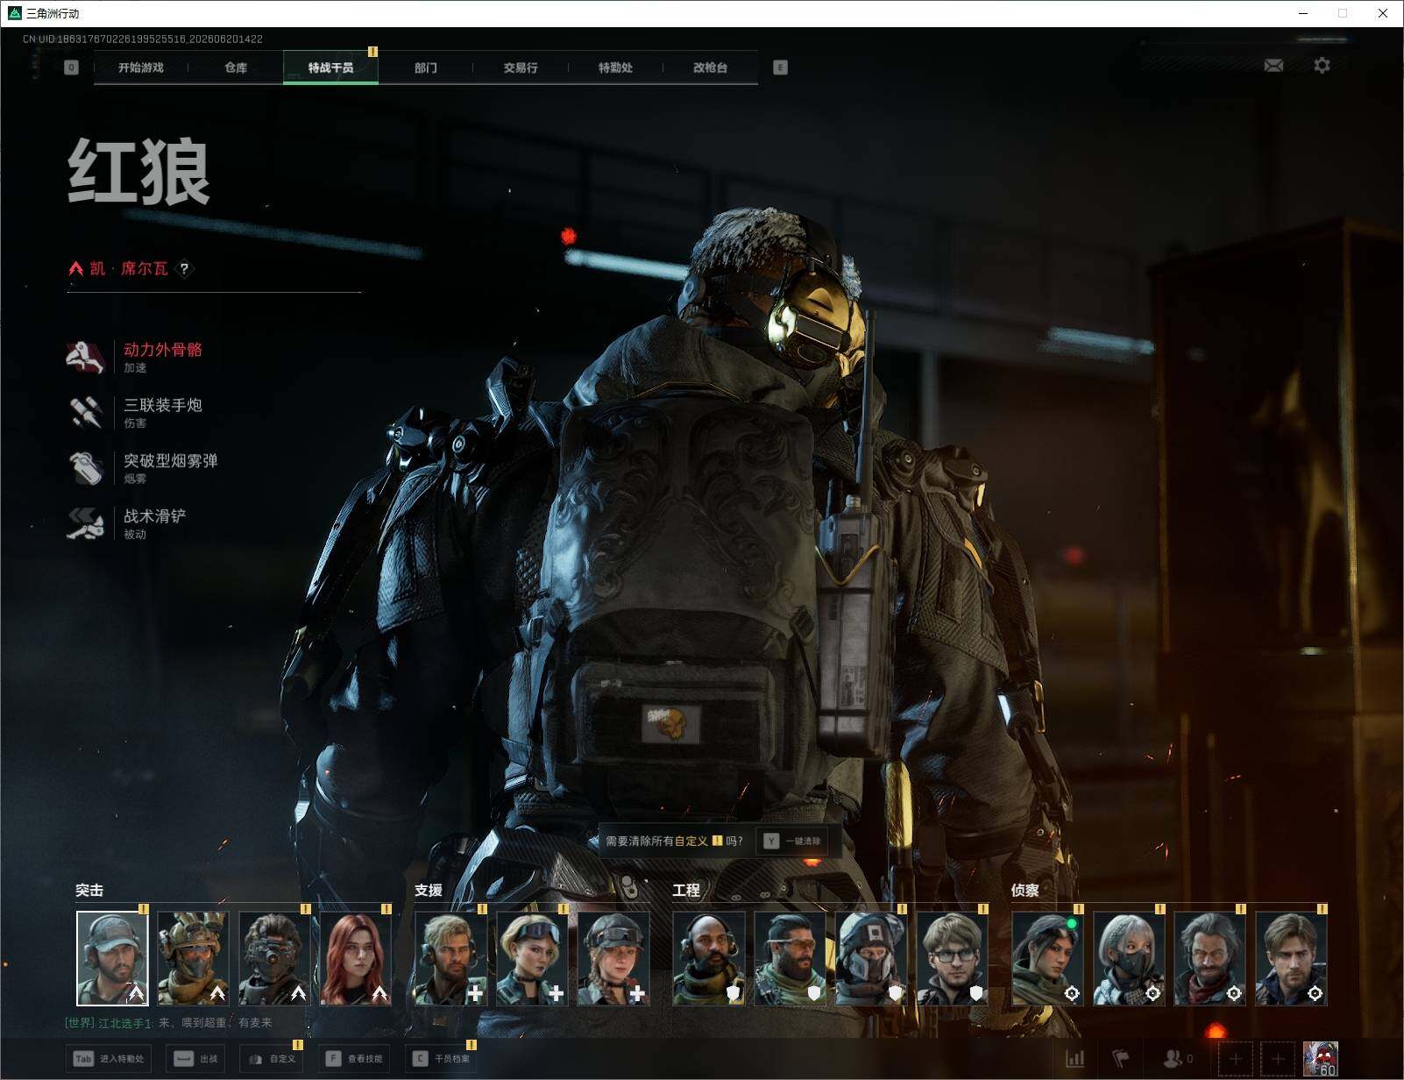Click the Q previous-tab key icon
Viewport: 1404px width, 1080px height.
pos(72,67)
